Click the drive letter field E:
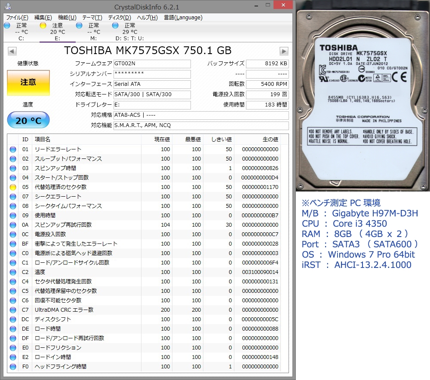430x380 pixels. pyautogui.click(x=152, y=105)
